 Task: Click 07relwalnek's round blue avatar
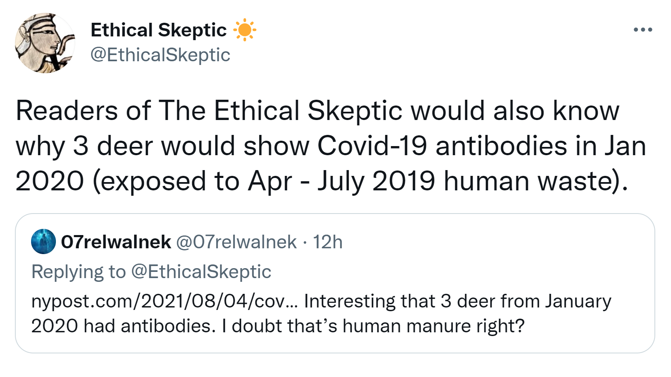pos(43,241)
